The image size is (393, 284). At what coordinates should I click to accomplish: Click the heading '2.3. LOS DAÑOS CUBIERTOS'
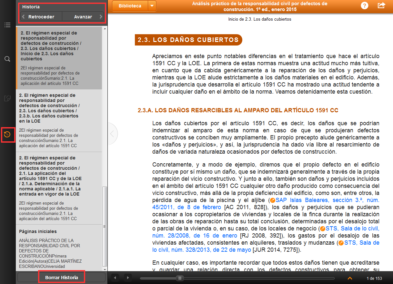(x=188, y=40)
